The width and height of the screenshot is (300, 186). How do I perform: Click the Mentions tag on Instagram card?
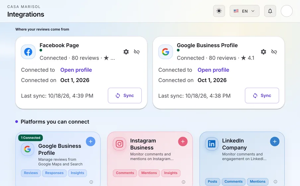149,173
